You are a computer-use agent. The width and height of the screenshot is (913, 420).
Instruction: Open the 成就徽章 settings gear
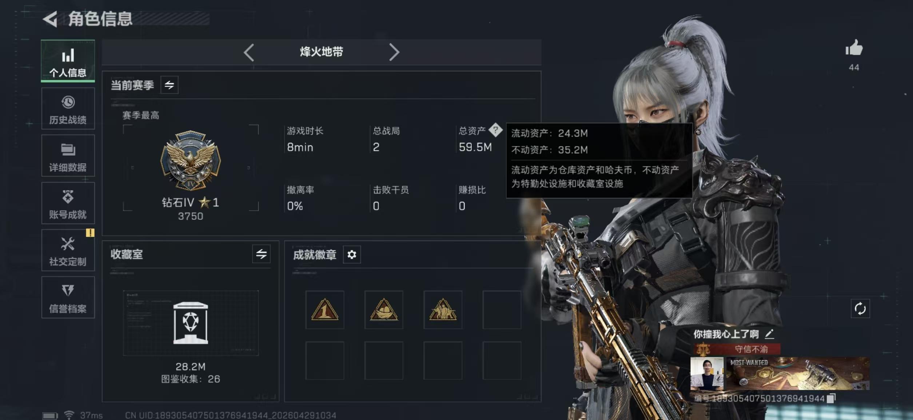[x=352, y=255]
